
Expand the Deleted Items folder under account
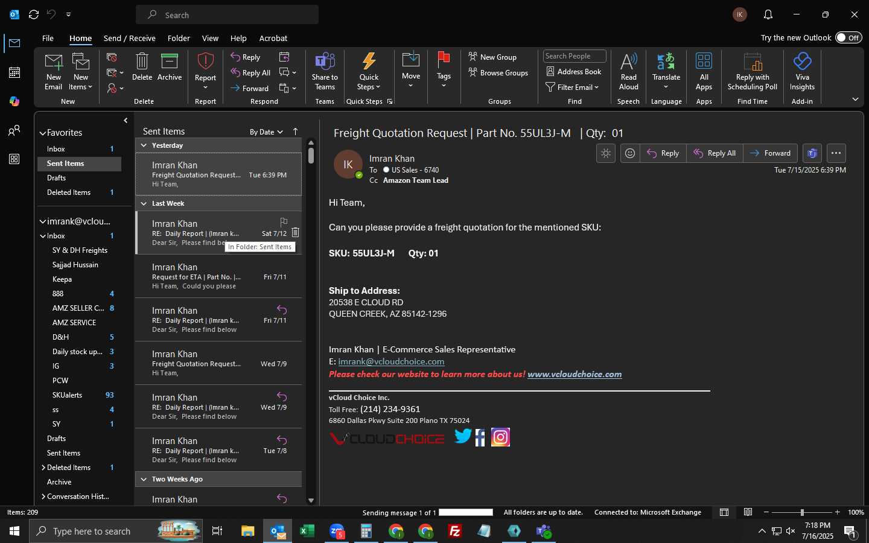(x=43, y=468)
